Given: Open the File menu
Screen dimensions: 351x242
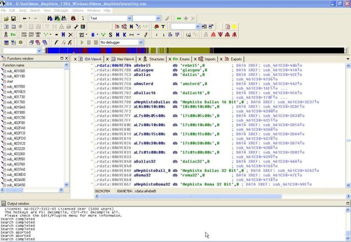Looking at the screenshot, I should click(4, 11).
